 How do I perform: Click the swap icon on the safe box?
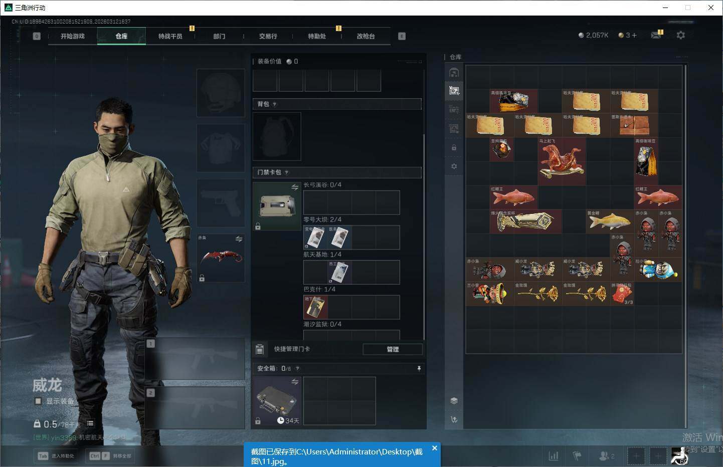(x=295, y=382)
